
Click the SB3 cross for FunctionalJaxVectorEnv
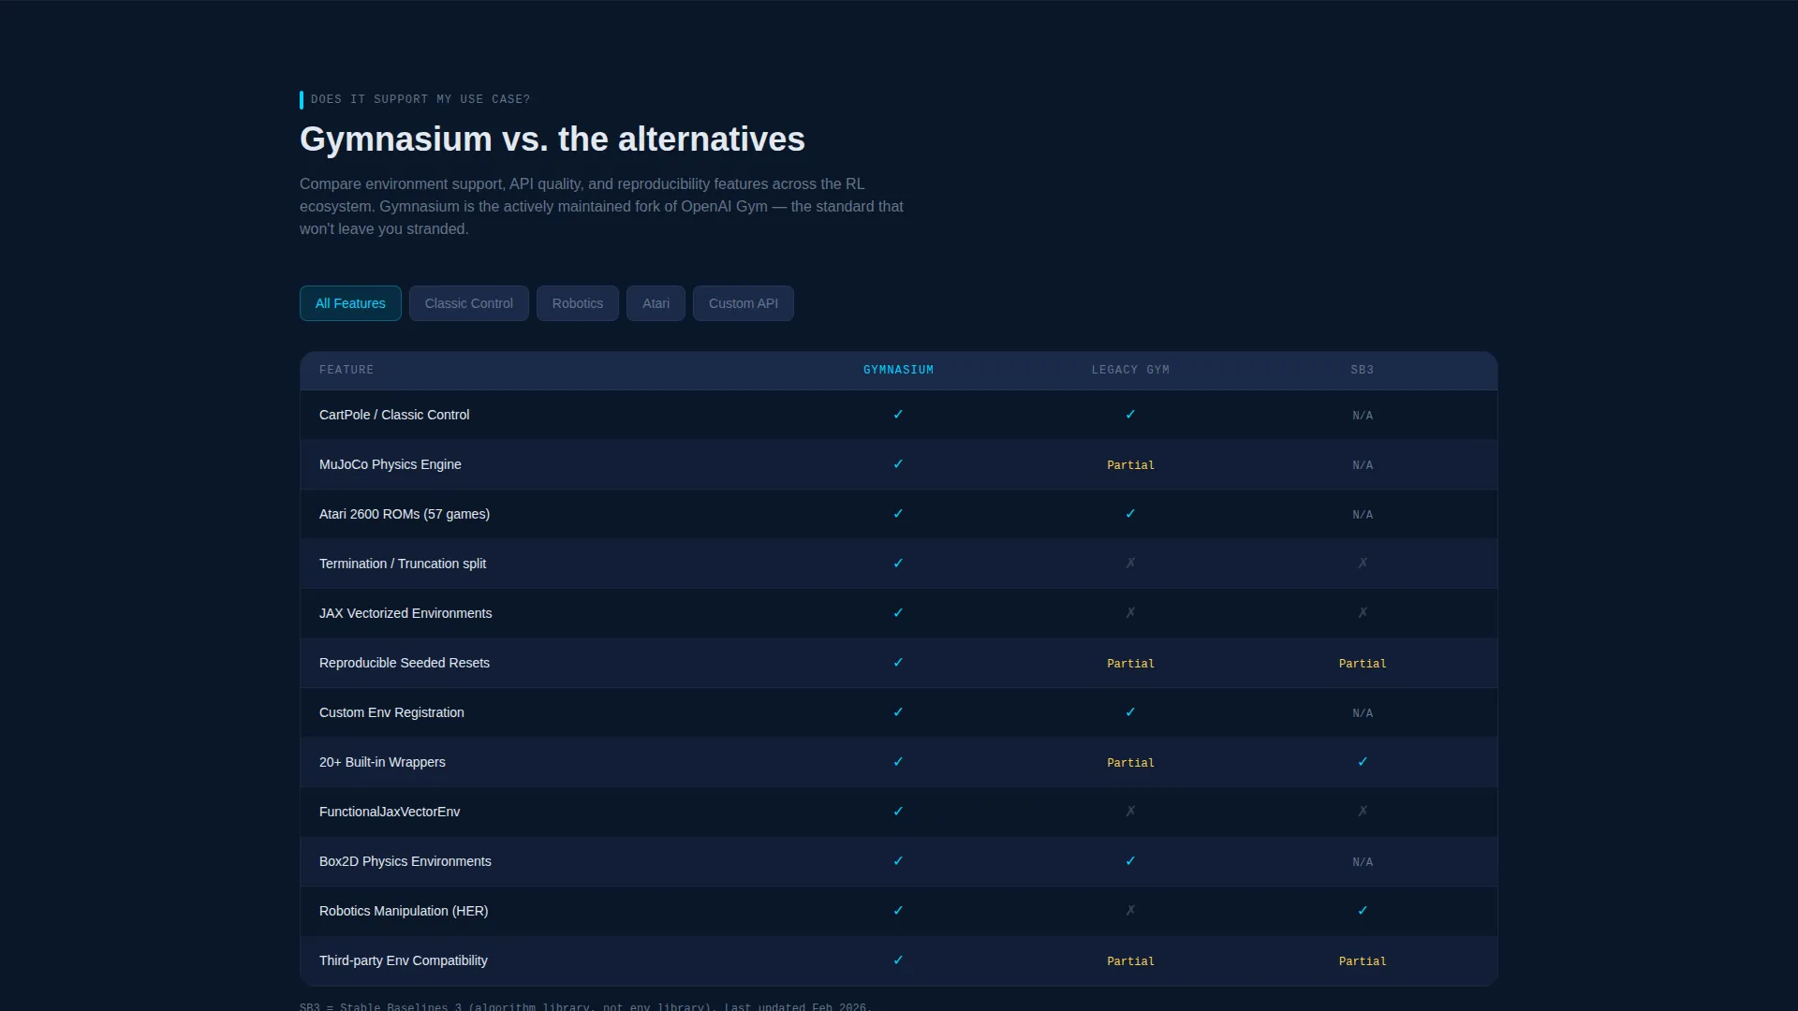click(1363, 812)
